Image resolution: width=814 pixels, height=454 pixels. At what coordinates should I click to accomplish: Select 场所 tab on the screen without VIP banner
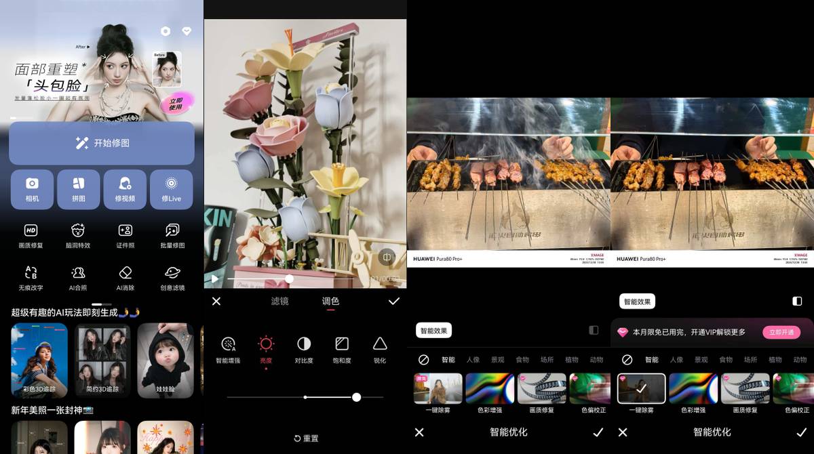[547, 360]
